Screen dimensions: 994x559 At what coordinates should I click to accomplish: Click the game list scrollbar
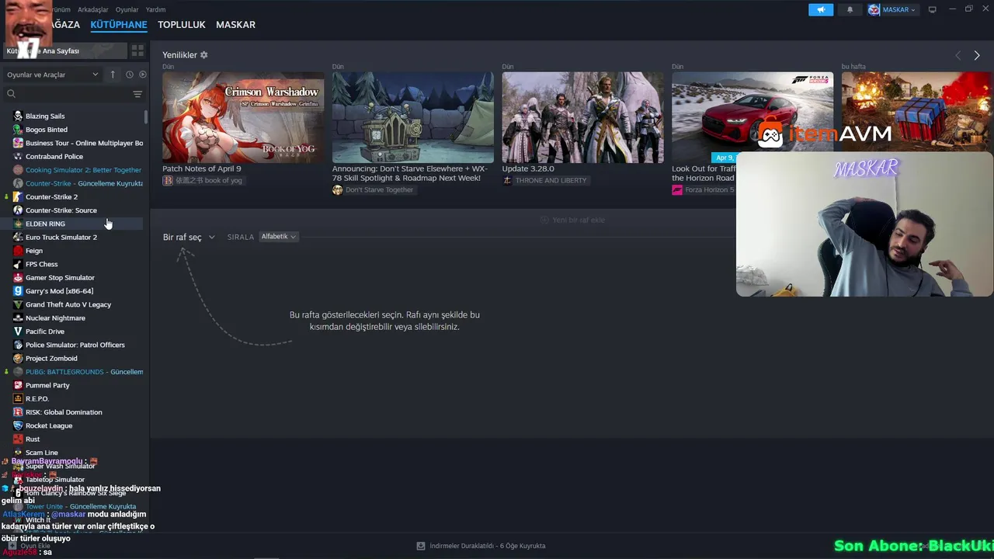(146, 116)
